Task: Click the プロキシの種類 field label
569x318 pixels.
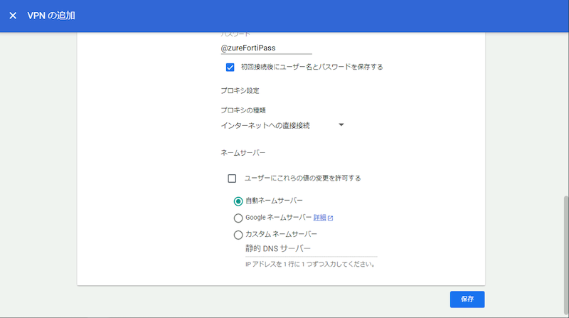Action: [244, 110]
